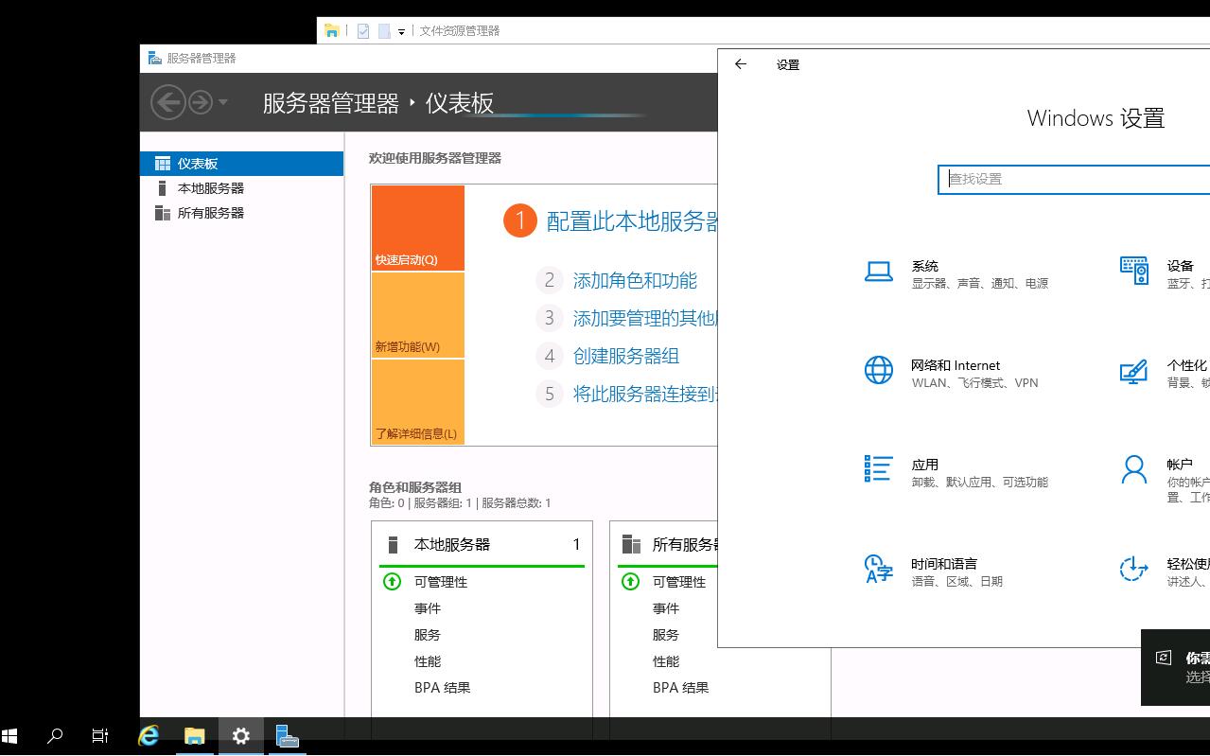The image size is (1210, 756).
Task: Open 系统 settings category
Action: [957, 273]
